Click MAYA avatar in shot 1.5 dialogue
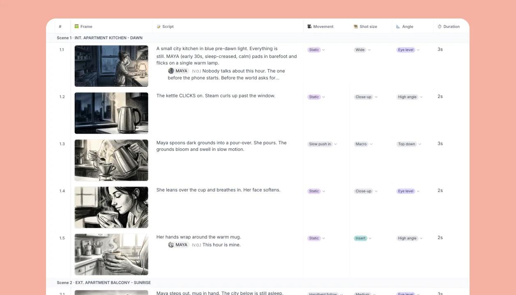The width and height of the screenshot is (516, 295). (x=171, y=244)
